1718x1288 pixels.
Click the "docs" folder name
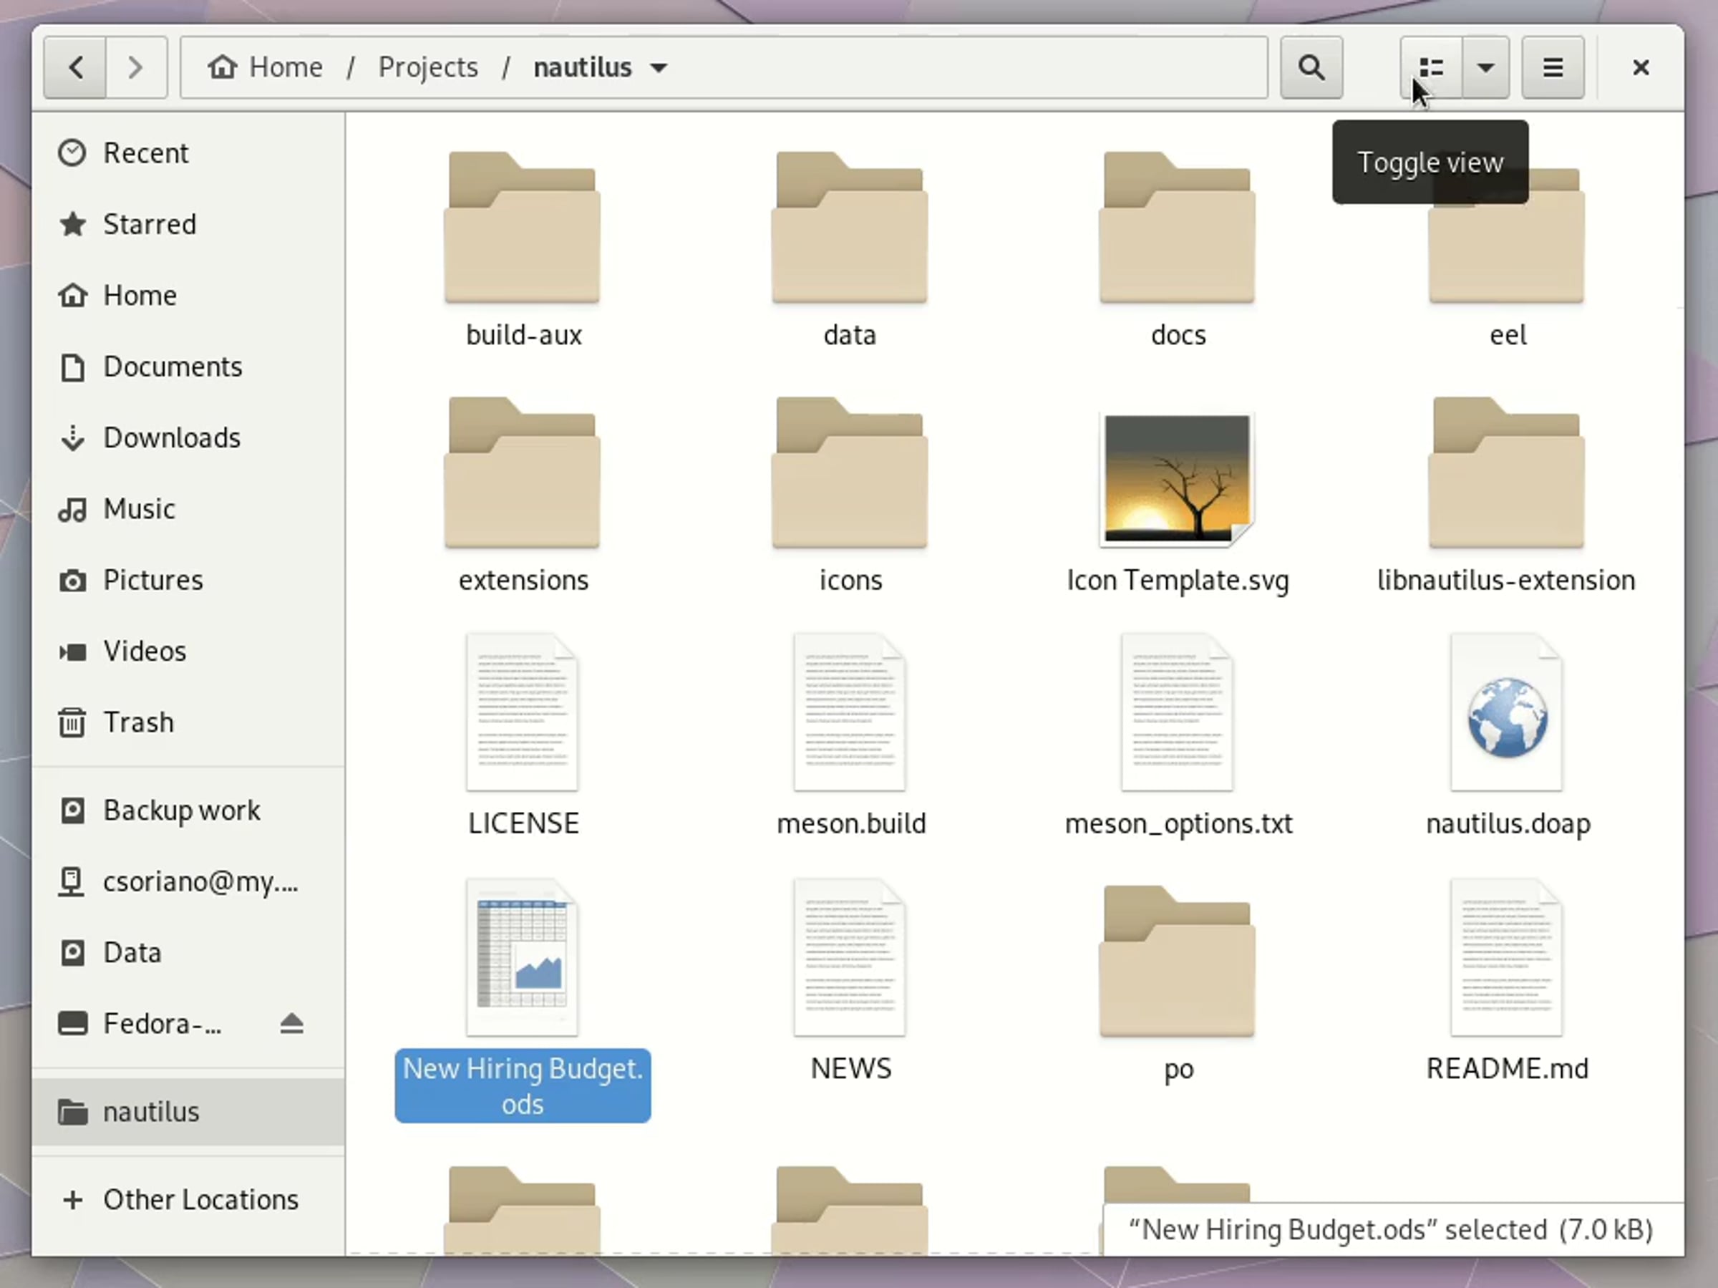tap(1178, 335)
